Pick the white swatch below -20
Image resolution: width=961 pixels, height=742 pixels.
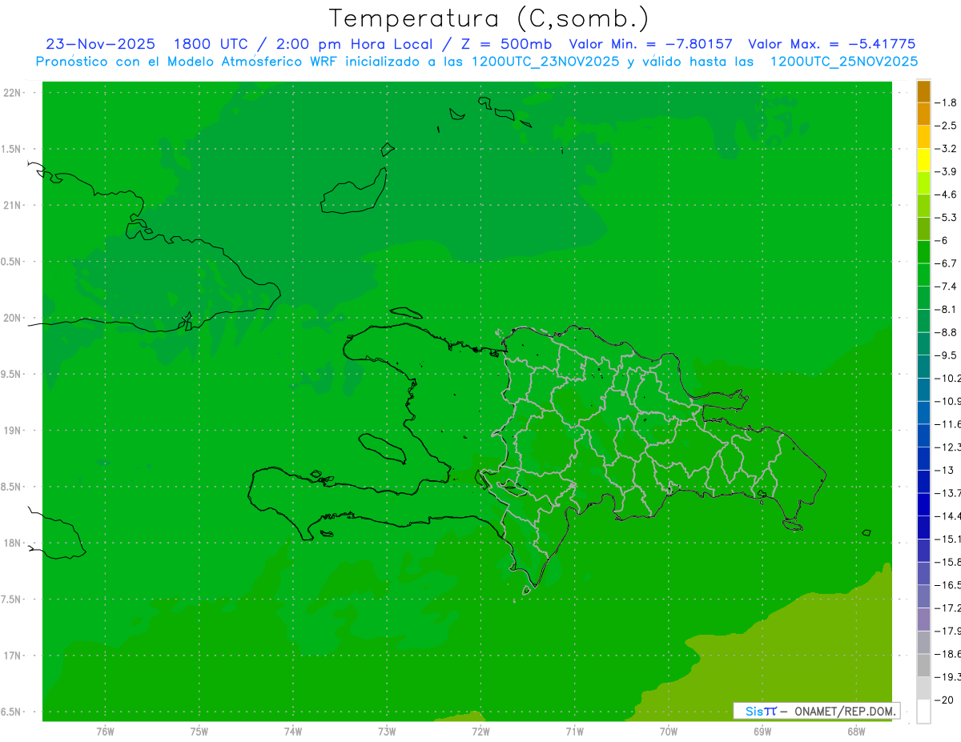click(x=923, y=712)
